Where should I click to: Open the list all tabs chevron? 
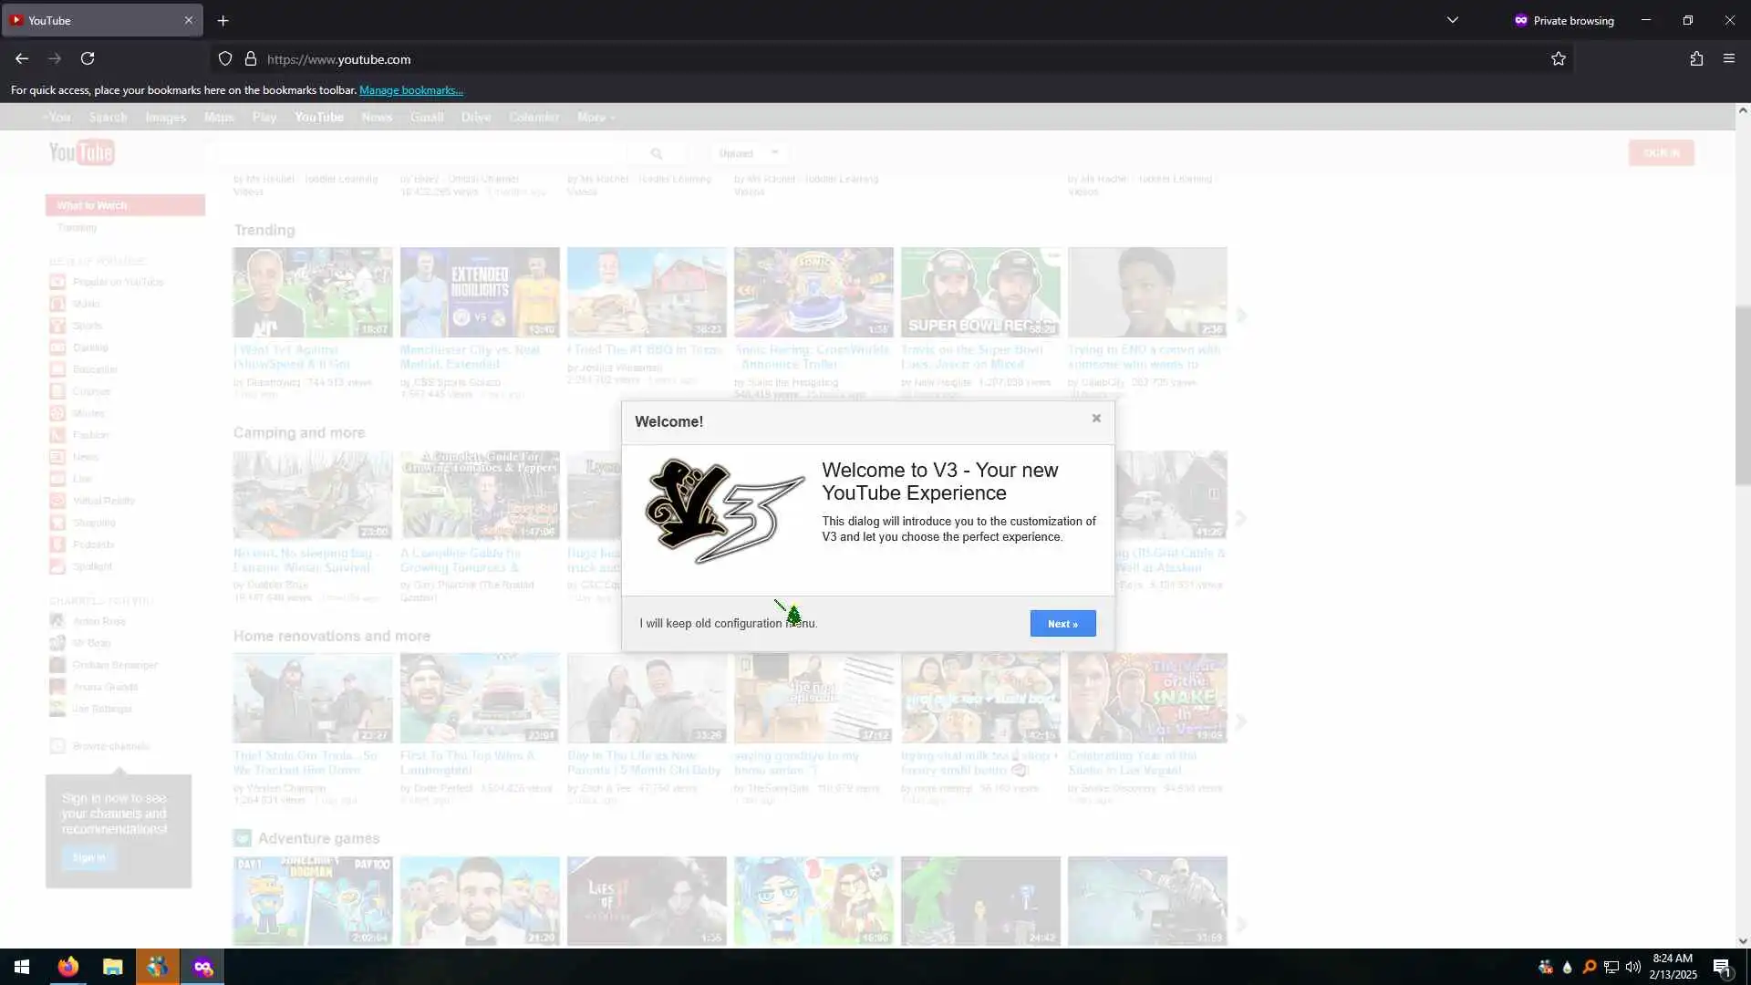pyautogui.click(x=1452, y=20)
